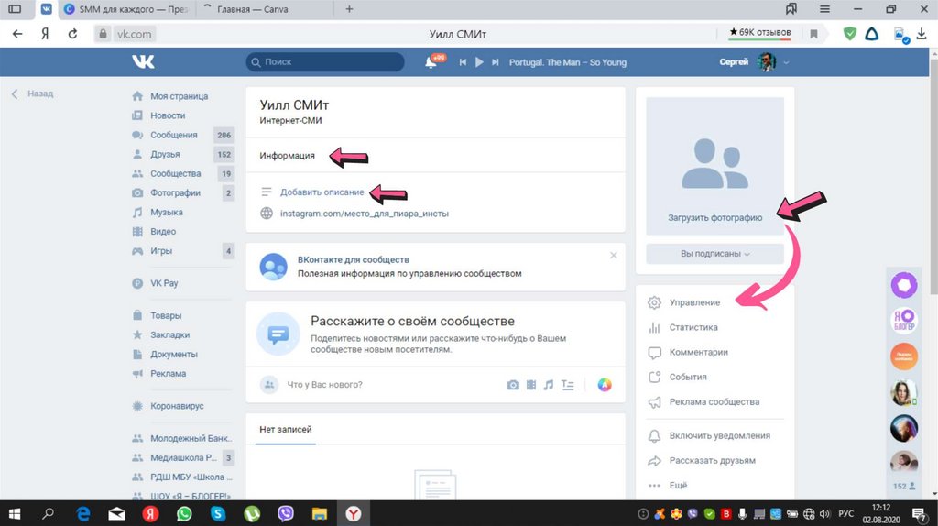
Task: Click the VK logo in header
Action: tap(143, 62)
